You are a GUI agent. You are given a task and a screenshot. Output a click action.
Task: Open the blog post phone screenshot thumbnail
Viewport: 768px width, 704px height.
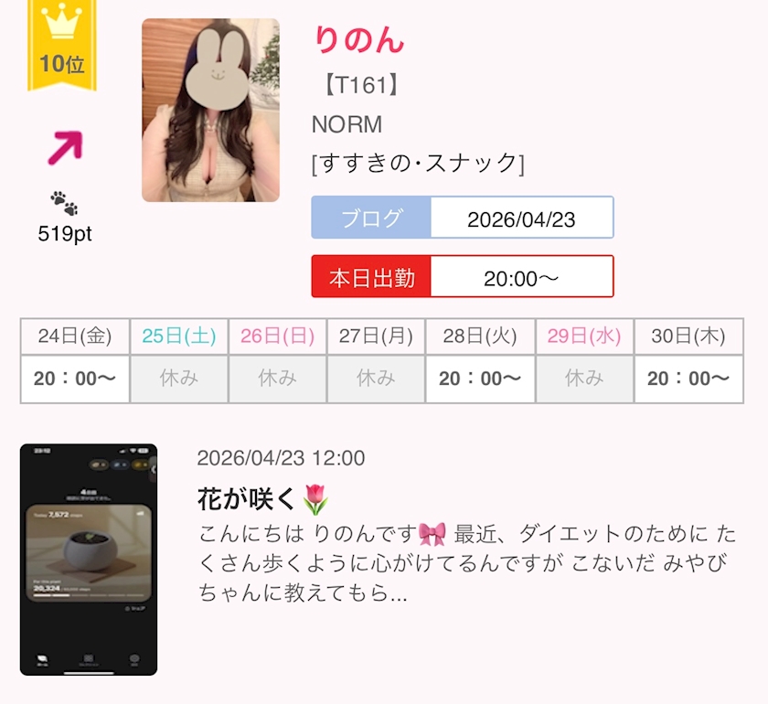coord(89,560)
